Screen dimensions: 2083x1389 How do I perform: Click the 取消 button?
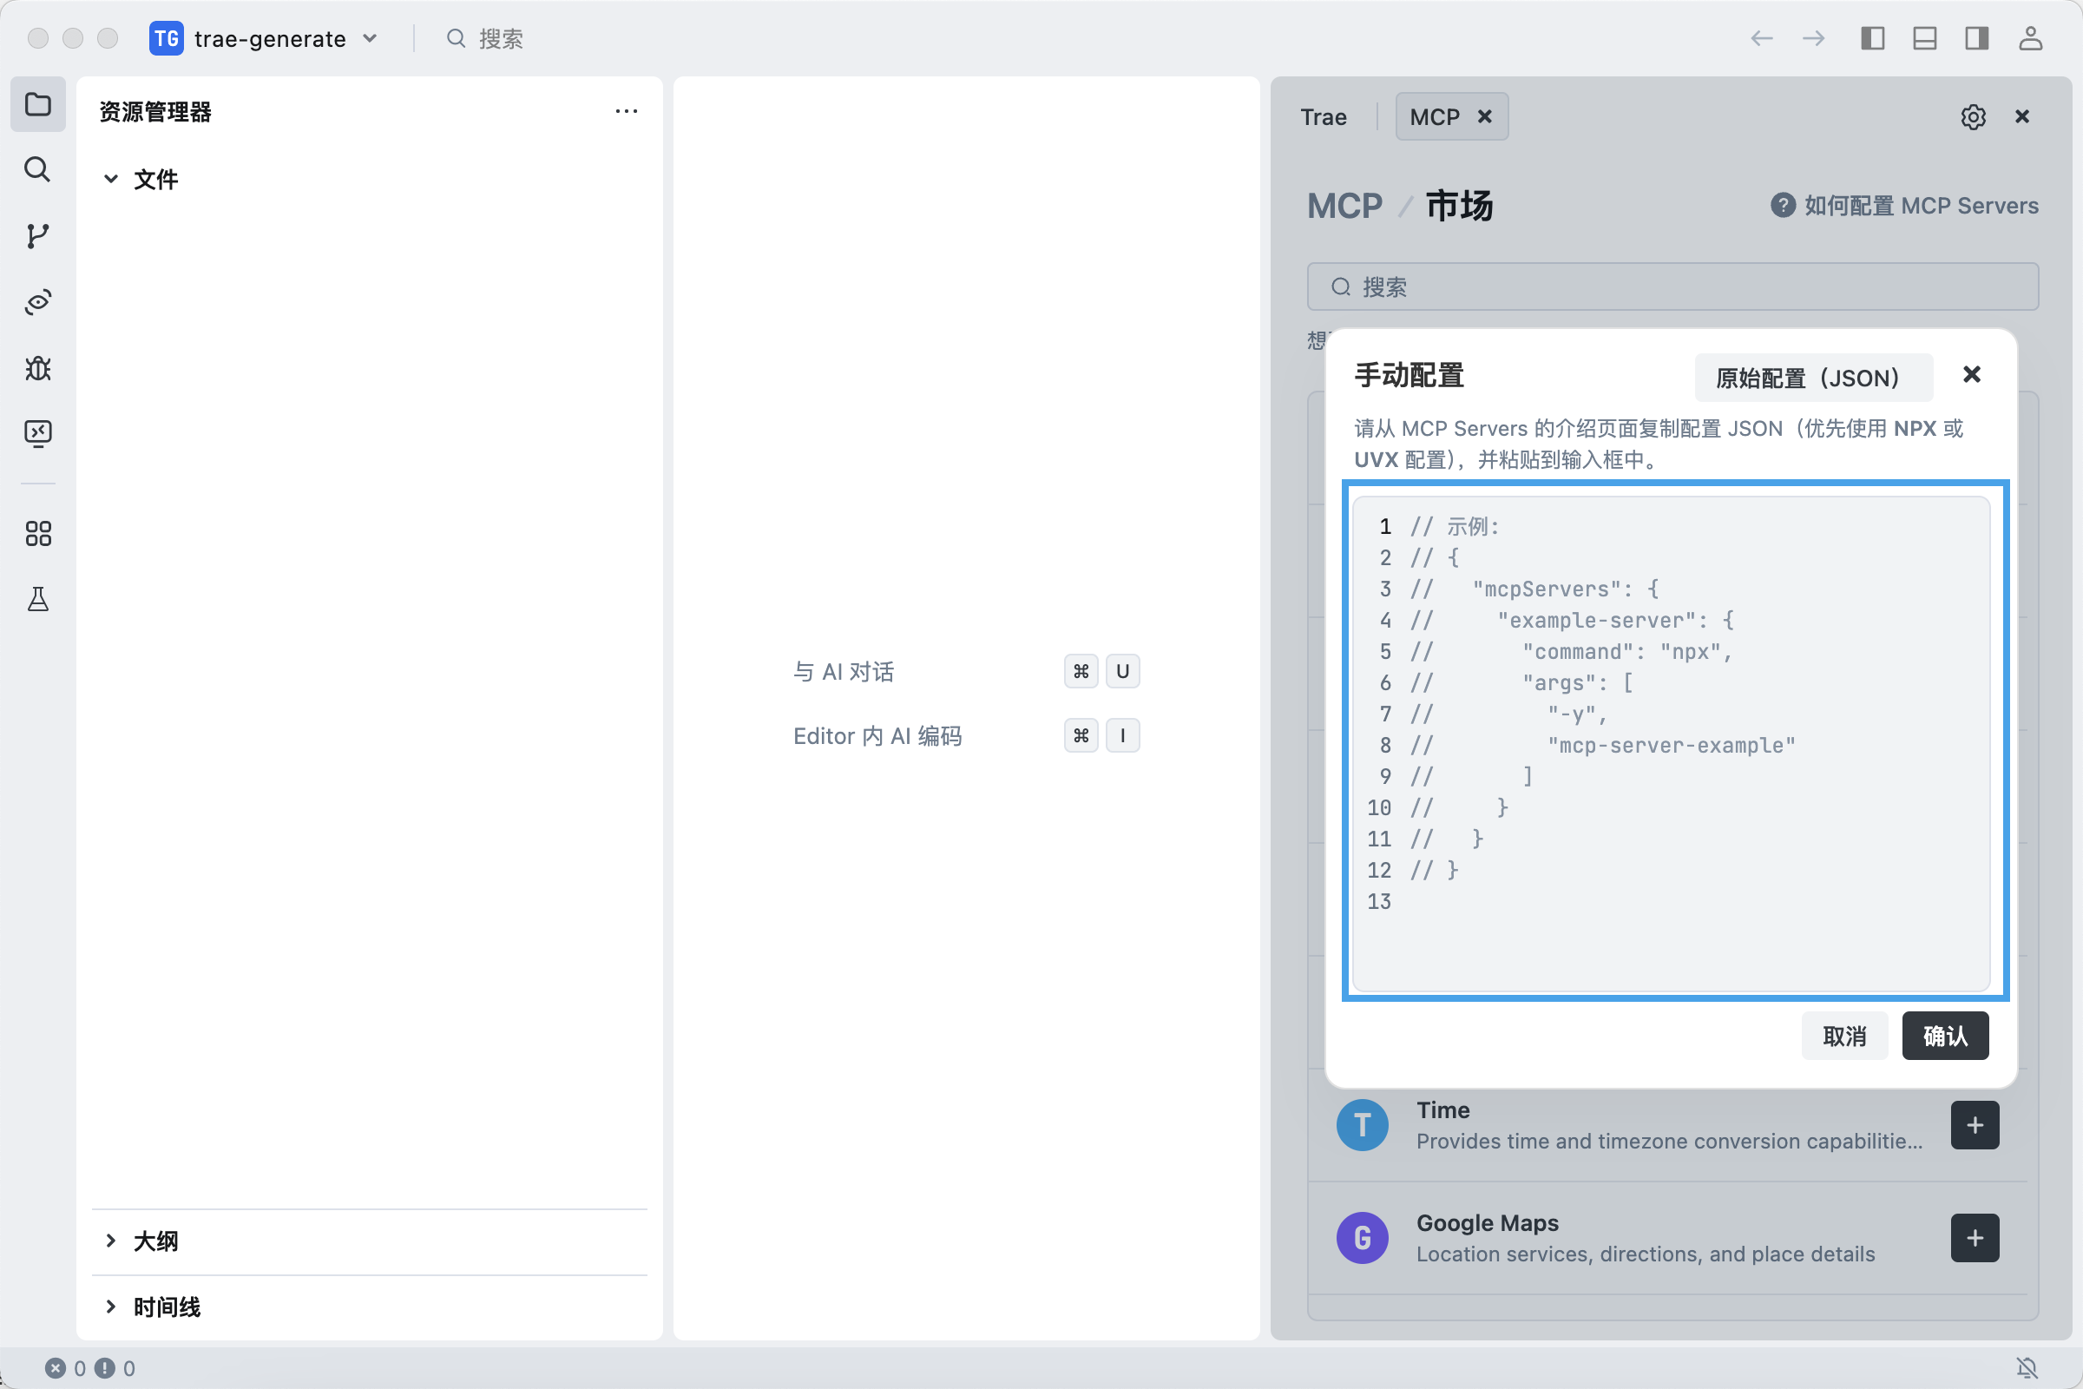(x=1843, y=1036)
